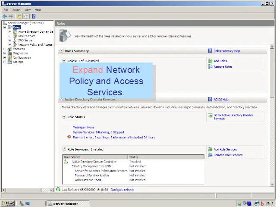Image resolution: width=276 pixels, height=207 pixels.
Task: Open the Help menu
Action: click(x=38, y=9)
